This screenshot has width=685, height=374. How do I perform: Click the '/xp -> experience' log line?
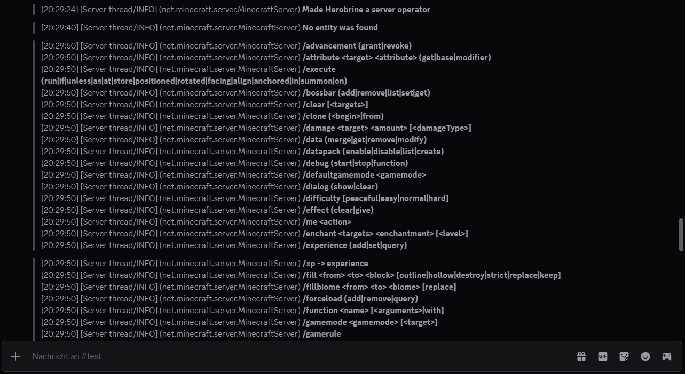click(x=204, y=264)
